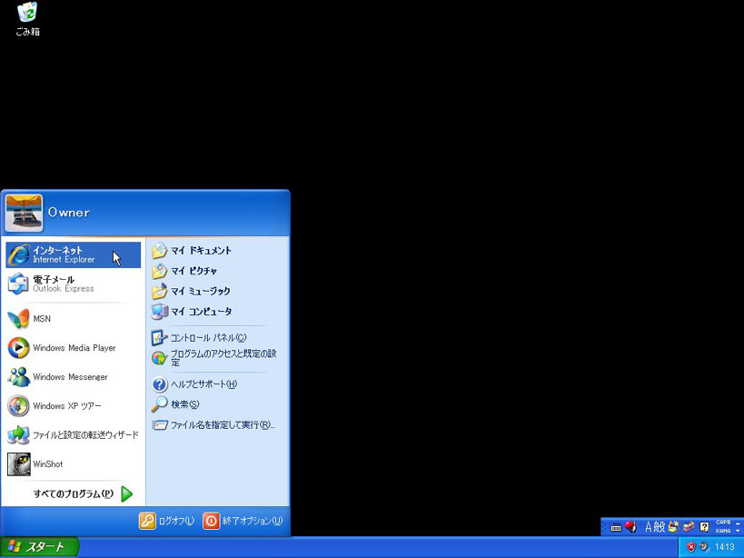
Task: Click the スタート button
Action: (40, 547)
